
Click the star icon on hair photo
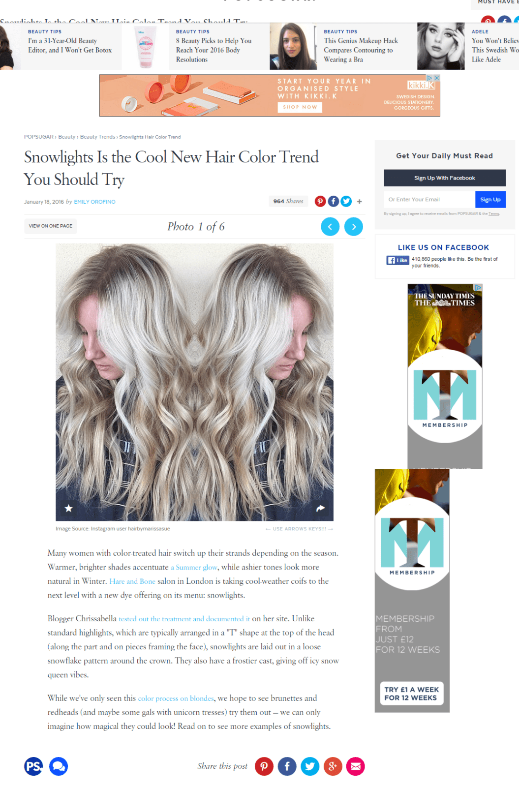[x=69, y=508]
